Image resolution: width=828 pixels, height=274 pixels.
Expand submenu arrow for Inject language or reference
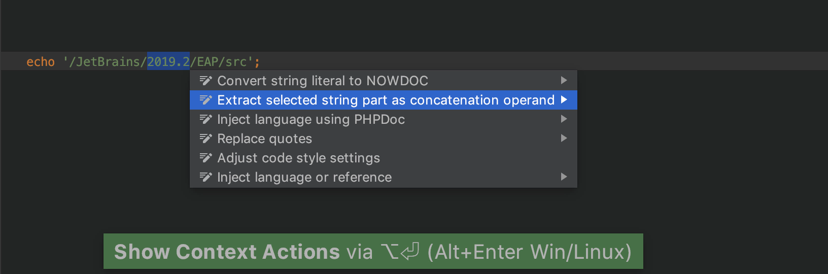(x=564, y=177)
